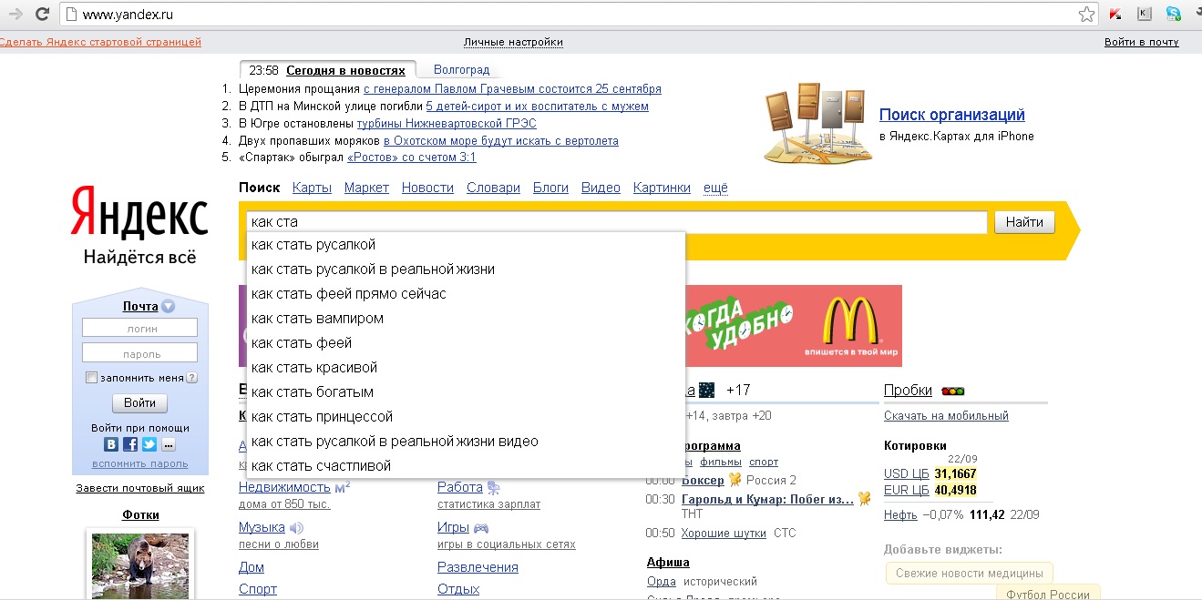Click the Skype extension icon
Screen dimensions: 1202x600
[1174, 14]
